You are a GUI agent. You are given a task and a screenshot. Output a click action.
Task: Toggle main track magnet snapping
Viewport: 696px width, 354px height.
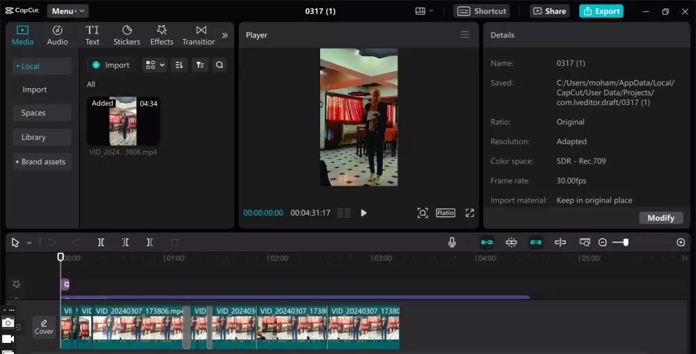487,242
